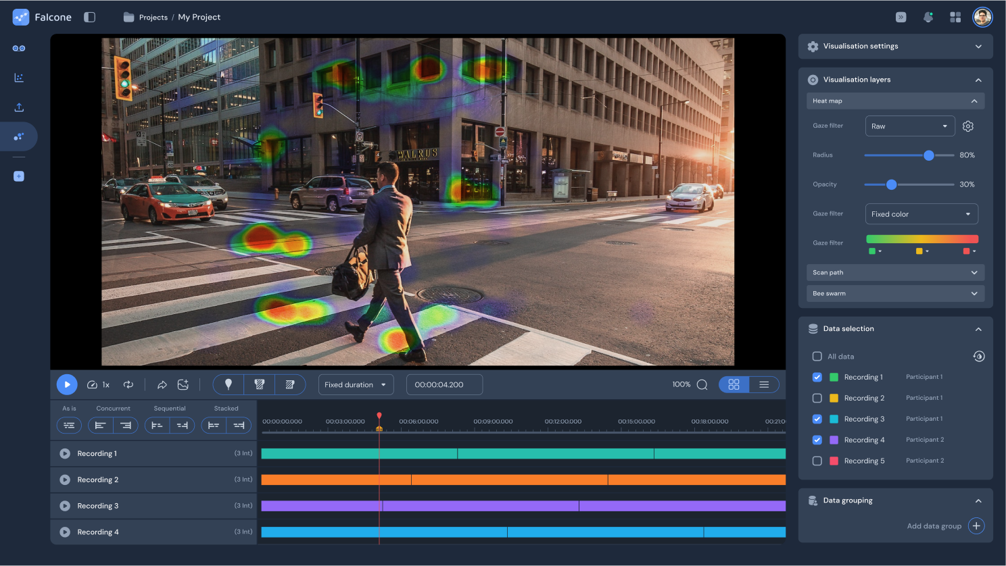Switch to the list view icon
The image size is (1006, 566).
point(764,384)
